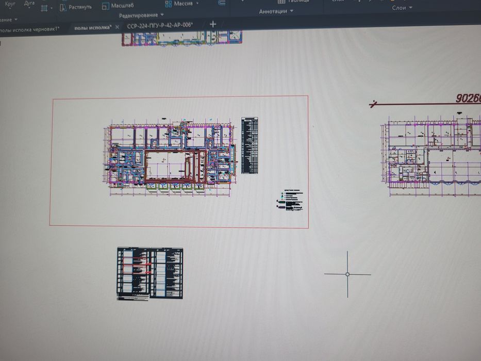This screenshot has height=361, width=481.
Task: Click the black schedule table right of plan
Action: (x=250, y=145)
